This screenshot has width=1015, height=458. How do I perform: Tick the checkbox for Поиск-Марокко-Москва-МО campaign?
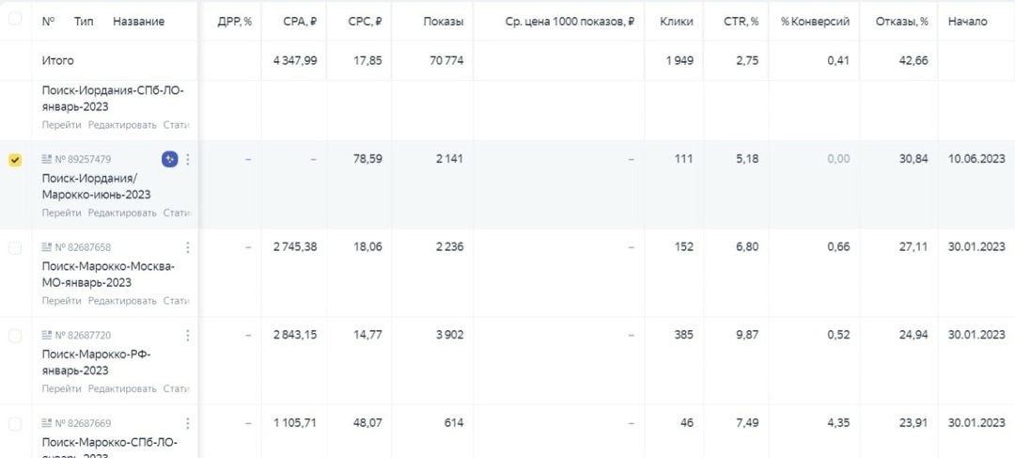point(14,247)
